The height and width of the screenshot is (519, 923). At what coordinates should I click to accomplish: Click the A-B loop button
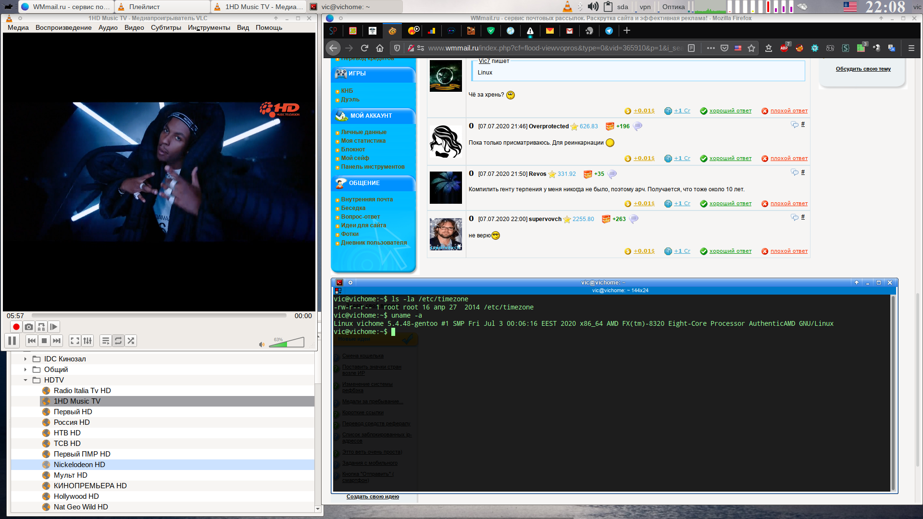(41, 327)
